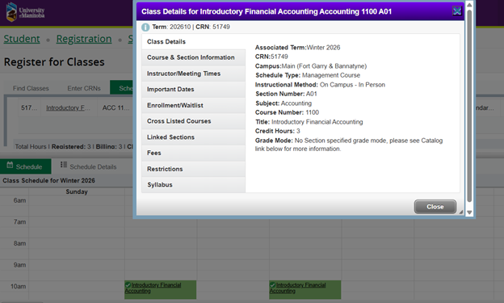The height and width of the screenshot is (303, 504).
Task: Click the 6am time label
Action: tap(19, 200)
